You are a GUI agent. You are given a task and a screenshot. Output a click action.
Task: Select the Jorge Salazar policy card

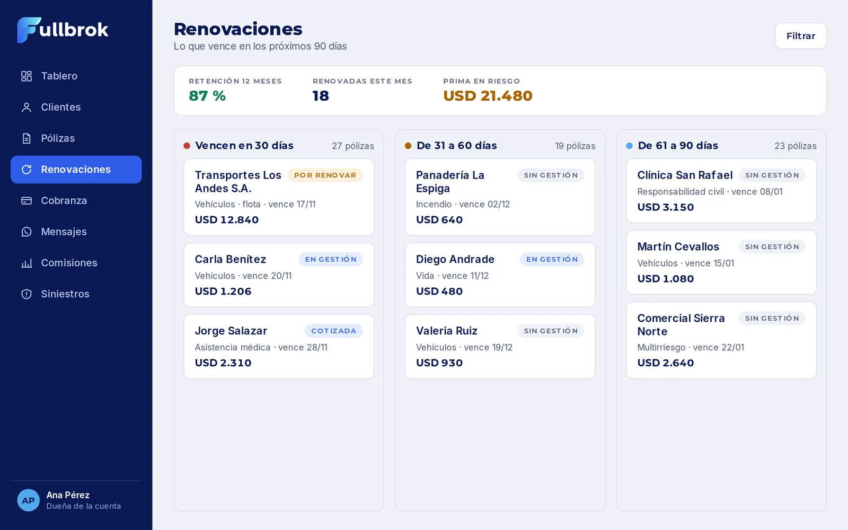point(279,347)
